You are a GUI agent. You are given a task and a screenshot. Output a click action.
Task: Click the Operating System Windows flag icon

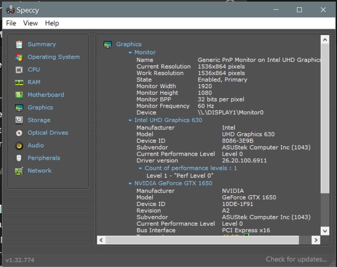pos(19,57)
